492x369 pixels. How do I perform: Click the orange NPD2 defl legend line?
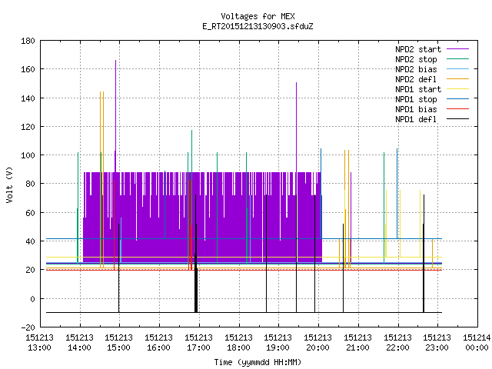pos(457,79)
